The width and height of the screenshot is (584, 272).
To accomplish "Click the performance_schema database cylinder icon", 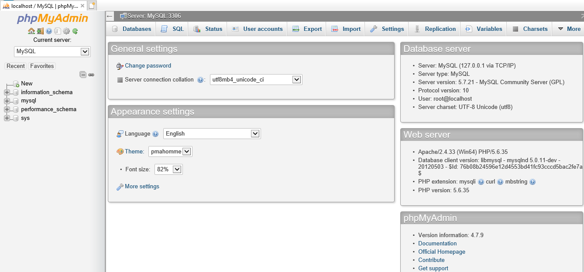I will tap(16, 109).
